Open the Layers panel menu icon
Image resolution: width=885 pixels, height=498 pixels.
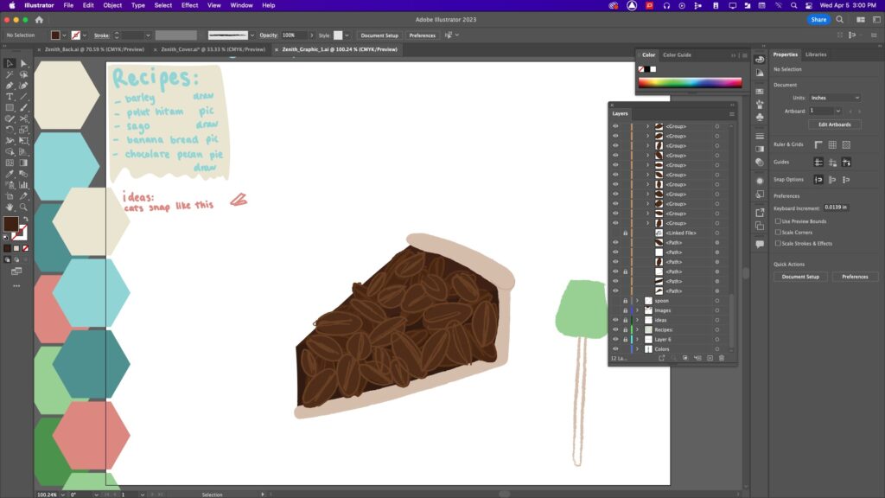pos(731,113)
